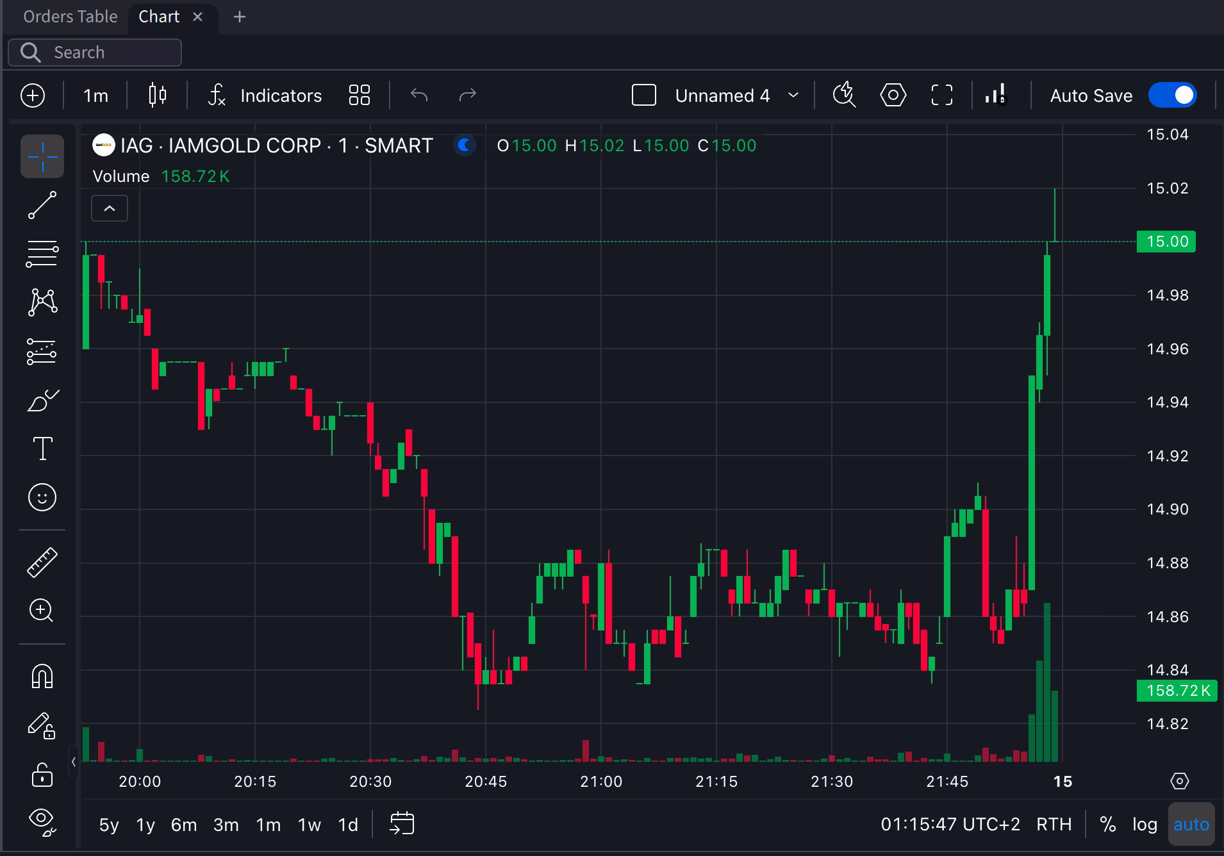This screenshot has height=856, width=1224.
Task: Set time range to 1m at bottom
Action: [269, 825]
